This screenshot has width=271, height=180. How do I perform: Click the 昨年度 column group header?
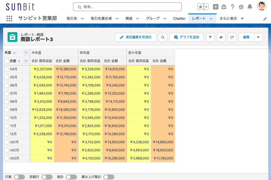pyautogui.click(x=102, y=53)
